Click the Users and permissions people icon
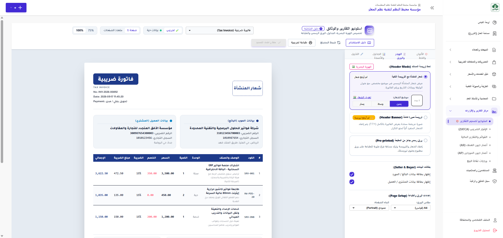The height and width of the screenshot is (238, 503). (x=495, y=171)
